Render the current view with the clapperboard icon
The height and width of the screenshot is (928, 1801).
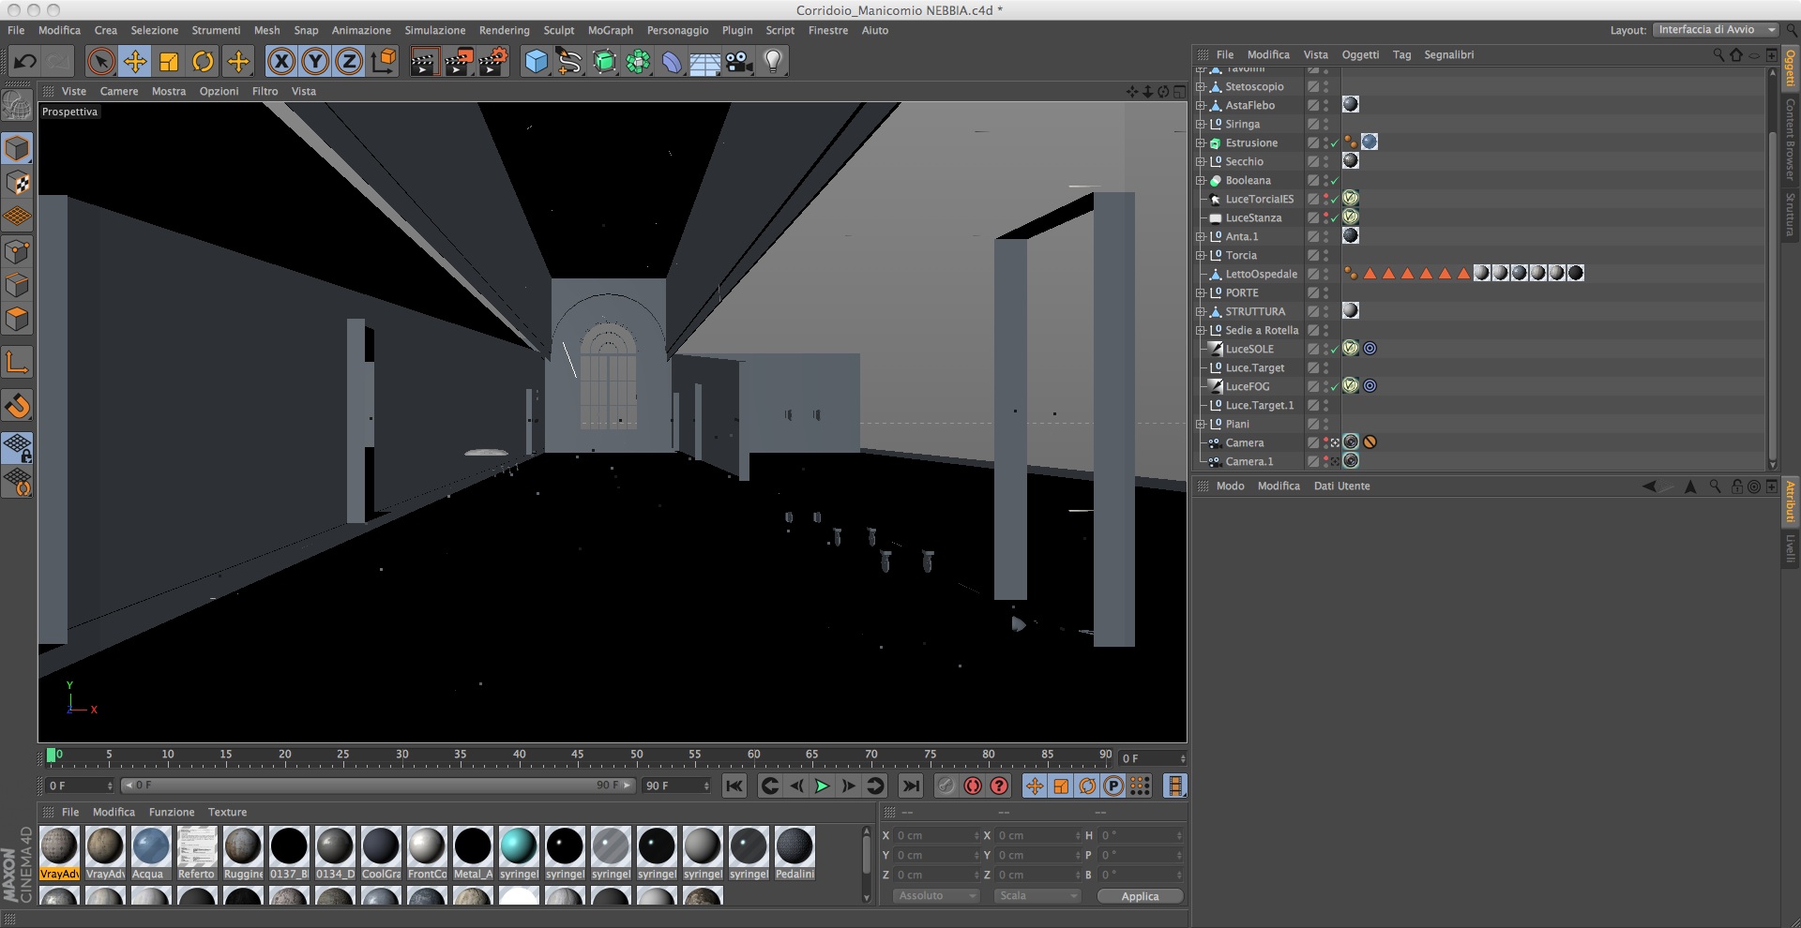tap(424, 62)
